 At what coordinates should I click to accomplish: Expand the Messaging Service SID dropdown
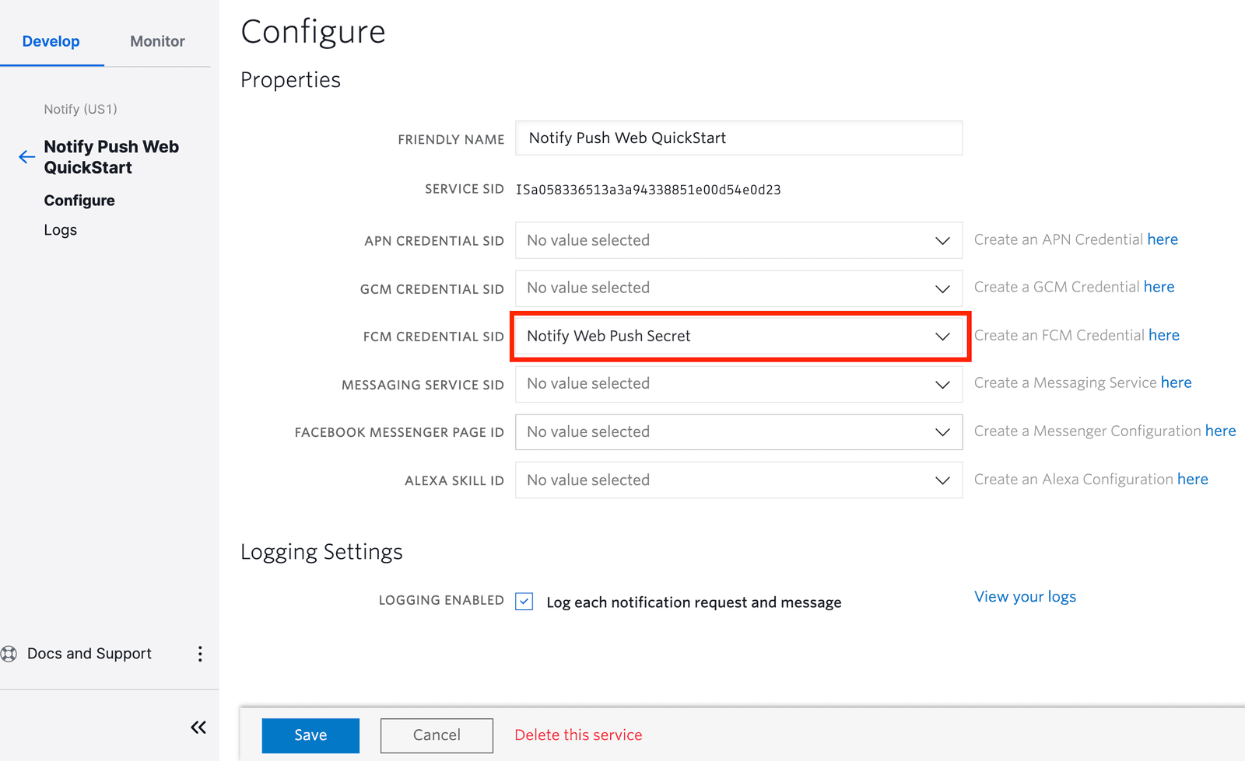(x=942, y=384)
